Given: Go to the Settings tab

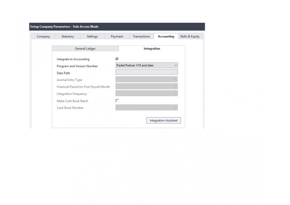Looking at the screenshot, I should (x=92, y=36).
